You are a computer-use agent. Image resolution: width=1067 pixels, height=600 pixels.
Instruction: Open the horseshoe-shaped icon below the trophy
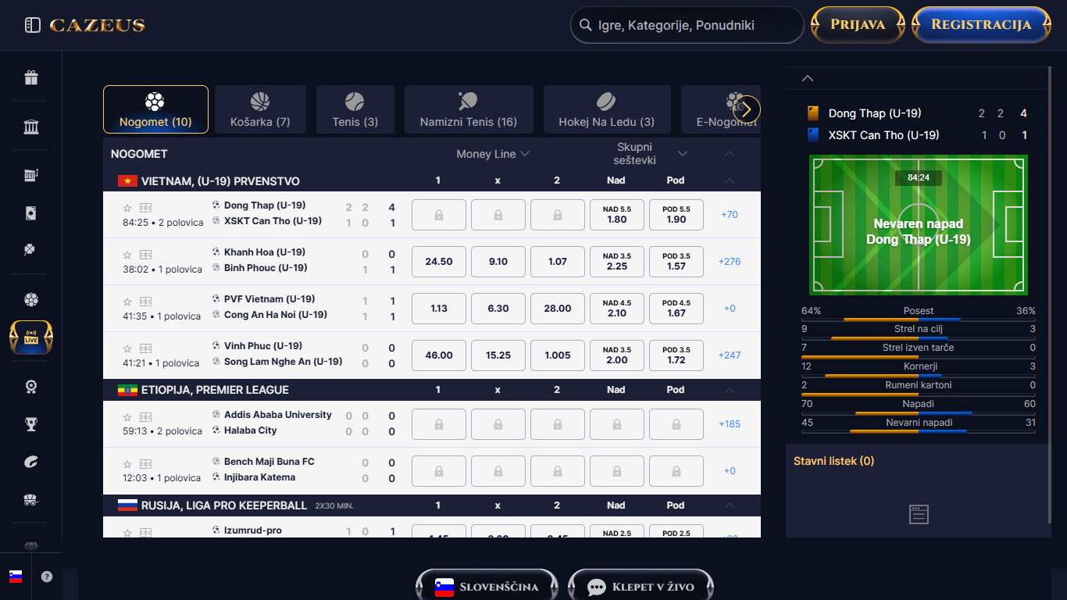pyautogui.click(x=31, y=462)
